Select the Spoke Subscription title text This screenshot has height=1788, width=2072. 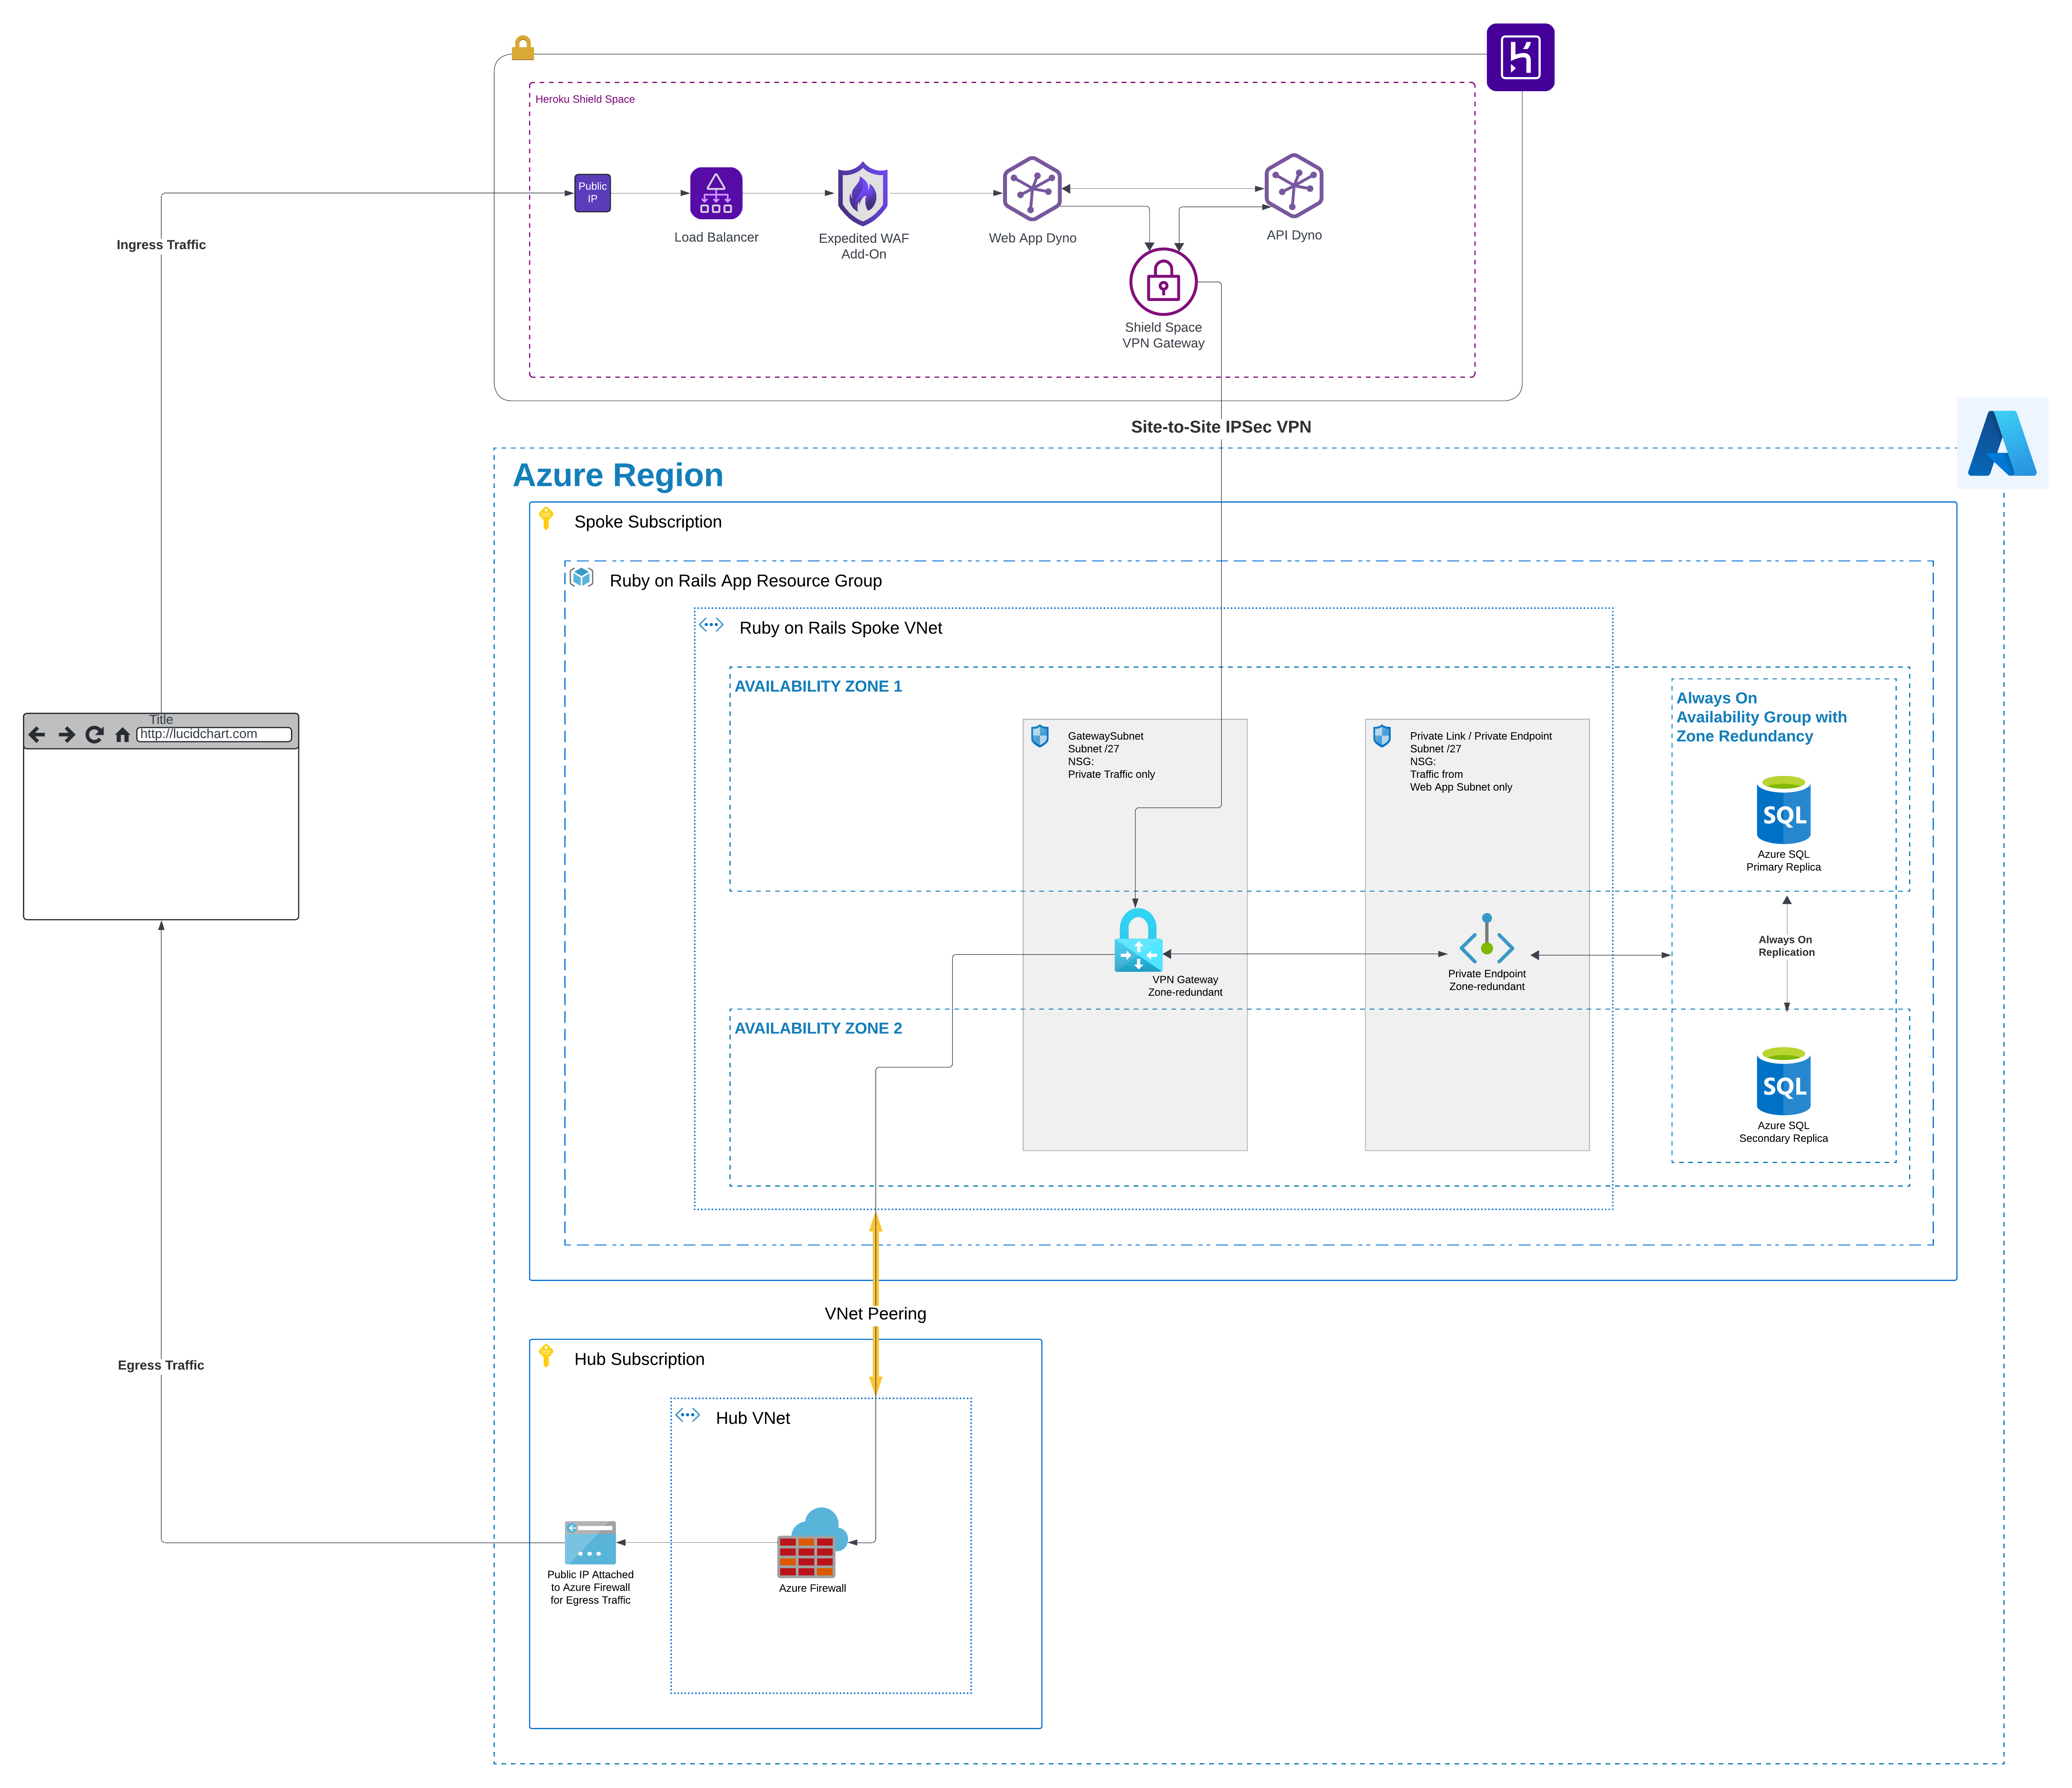tap(648, 522)
